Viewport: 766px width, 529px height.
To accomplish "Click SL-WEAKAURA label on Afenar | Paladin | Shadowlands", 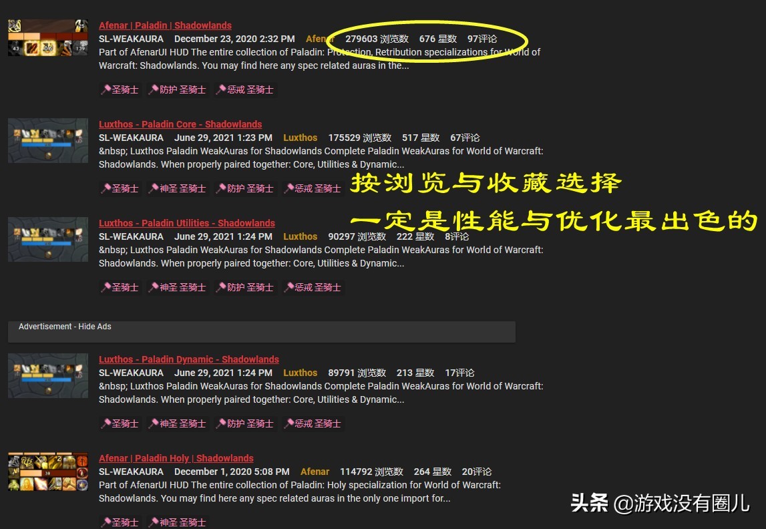I will coord(131,39).
